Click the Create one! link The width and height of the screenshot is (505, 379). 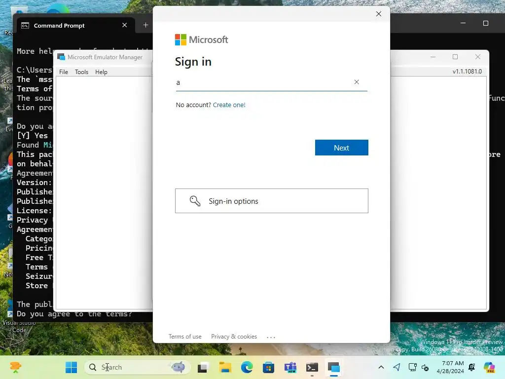click(229, 105)
